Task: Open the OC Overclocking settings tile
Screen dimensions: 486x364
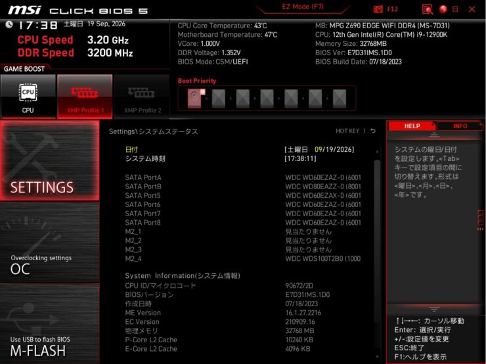Action: pos(50,242)
